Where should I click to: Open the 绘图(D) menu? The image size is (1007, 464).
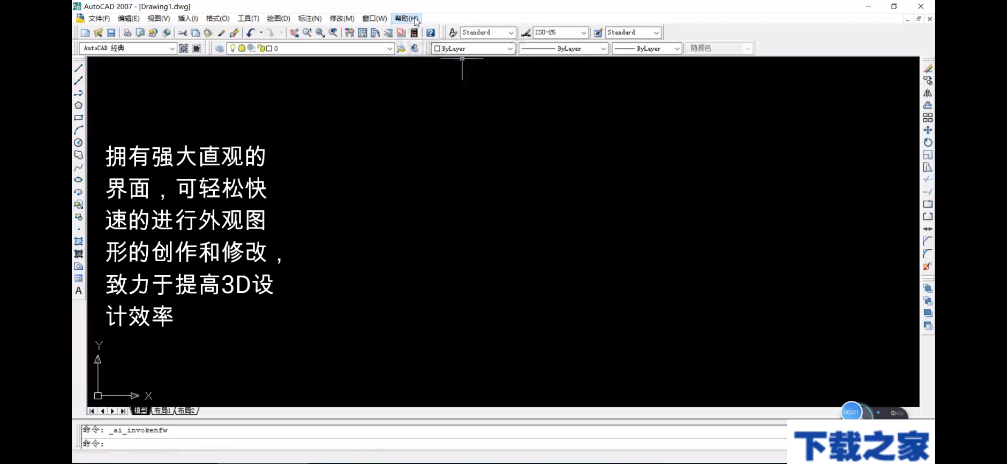(279, 18)
